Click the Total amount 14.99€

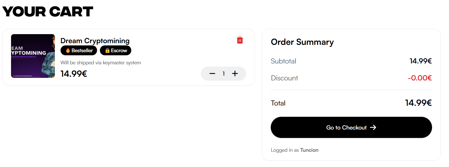pyautogui.click(x=418, y=103)
